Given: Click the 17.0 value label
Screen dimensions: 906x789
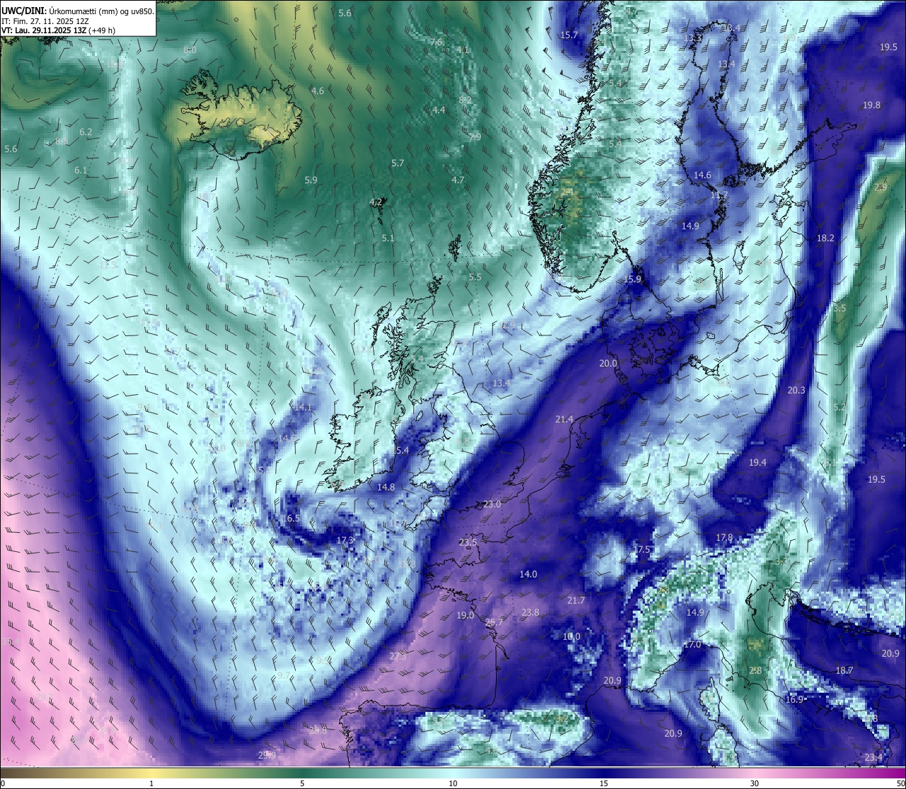Looking at the screenshot, I should pos(692,645).
